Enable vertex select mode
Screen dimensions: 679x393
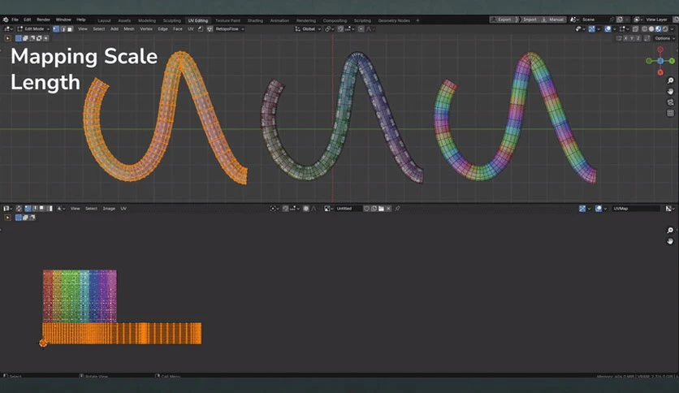(x=56, y=29)
